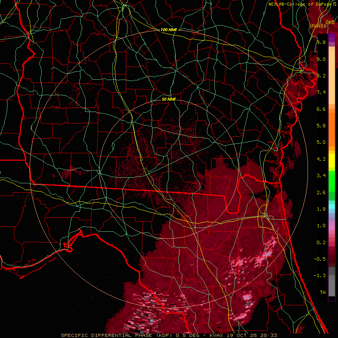Screen dimensions: 338x338
Task: Click the 8.2 scale value
Action: point(321,75)
